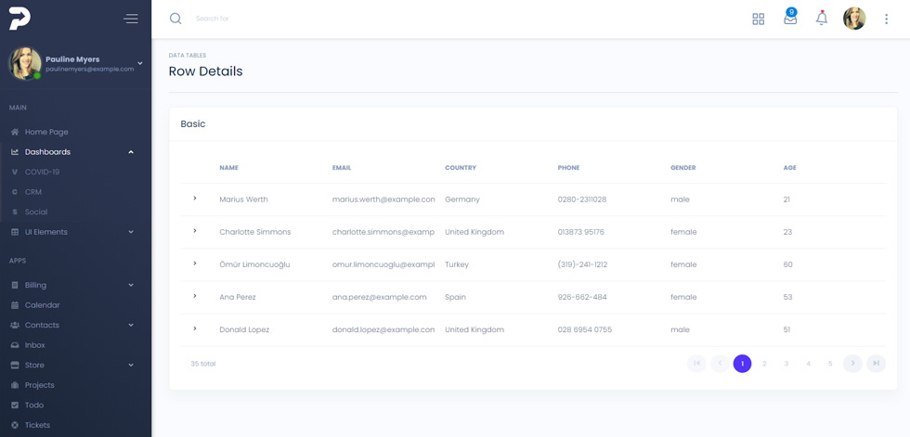Image resolution: width=910 pixels, height=437 pixels.
Task: Click the Home Page house icon
Action: [x=15, y=132]
